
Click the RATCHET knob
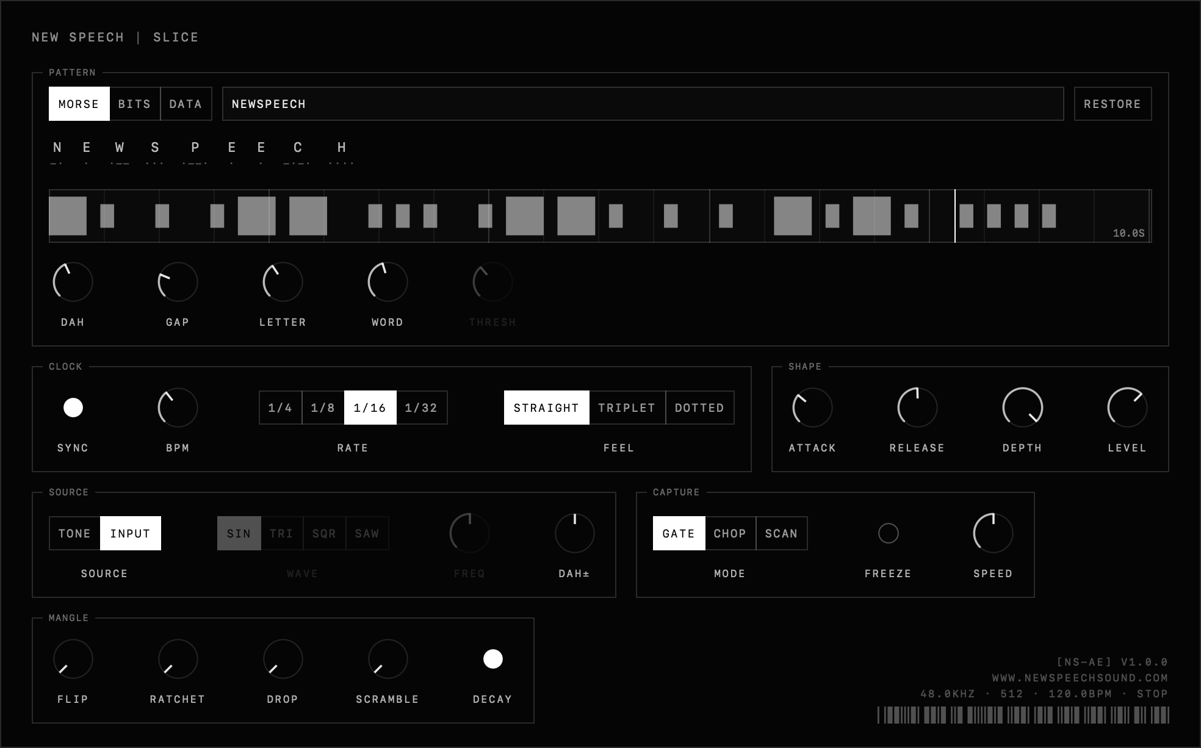(178, 659)
